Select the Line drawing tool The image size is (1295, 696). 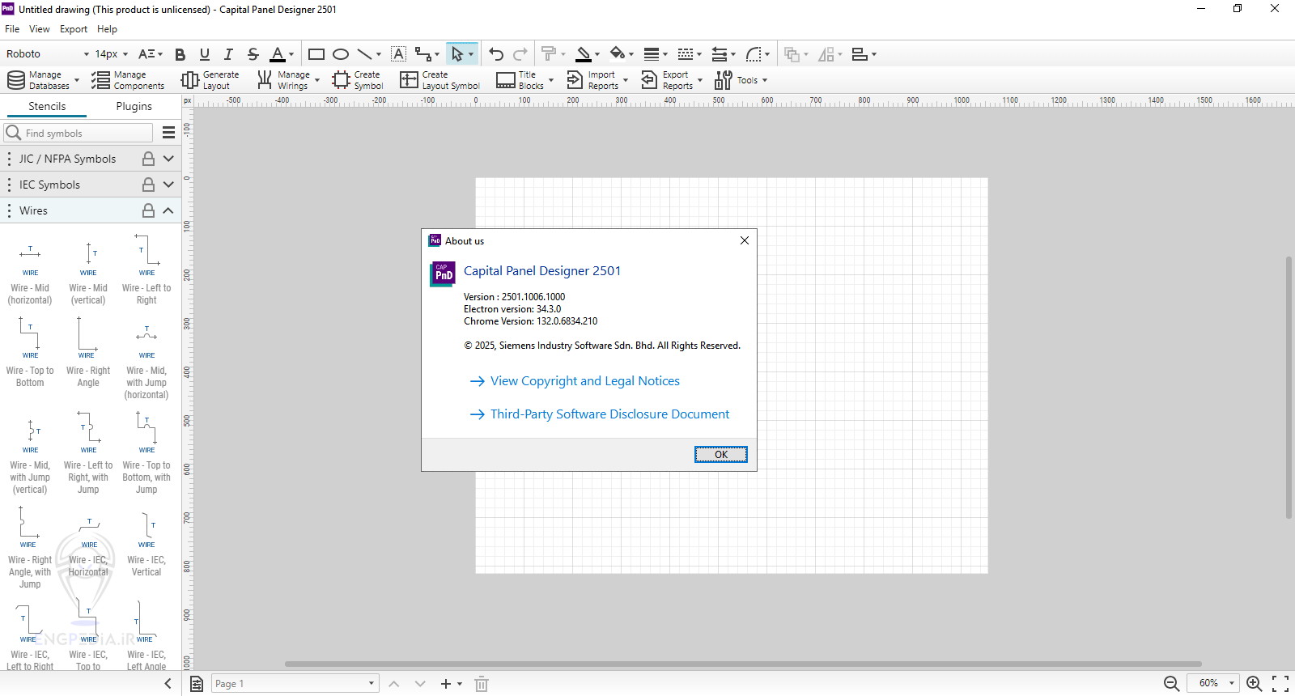tap(365, 54)
